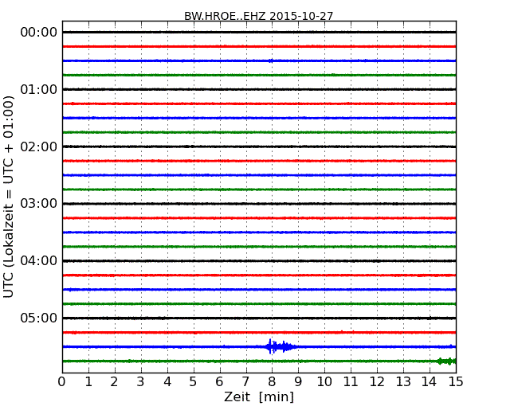
Task: Click the 01:00 time label
Action: point(39,89)
